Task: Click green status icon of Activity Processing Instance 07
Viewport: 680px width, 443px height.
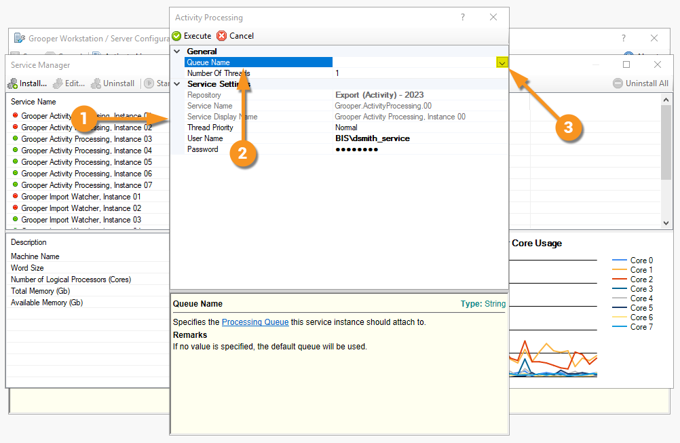Action: [x=15, y=185]
